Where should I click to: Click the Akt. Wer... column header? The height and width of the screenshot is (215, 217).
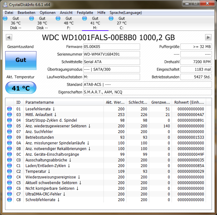point(115,102)
